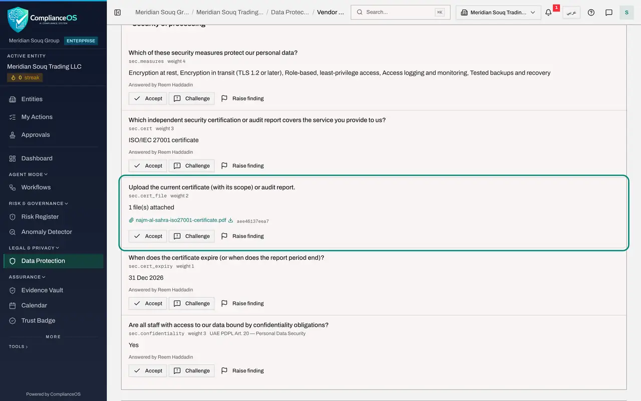This screenshot has height=401, width=641.
Task: Open Workflows
Action: pos(53,187)
